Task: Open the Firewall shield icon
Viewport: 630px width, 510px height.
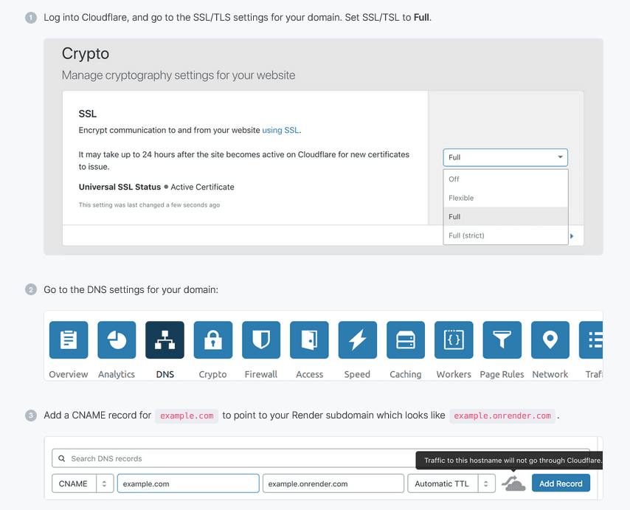Action: [261, 340]
